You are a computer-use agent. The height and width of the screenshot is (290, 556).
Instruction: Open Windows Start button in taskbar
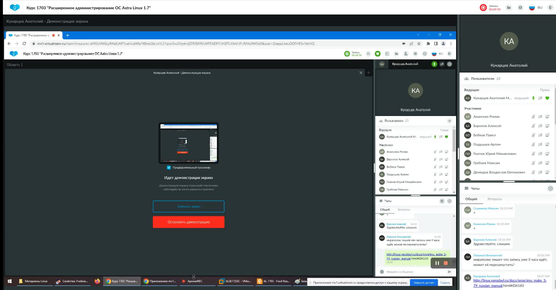(10, 281)
